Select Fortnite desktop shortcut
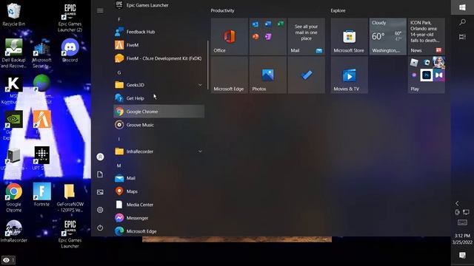Image resolution: width=474 pixels, height=266 pixels. click(x=41, y=195)
